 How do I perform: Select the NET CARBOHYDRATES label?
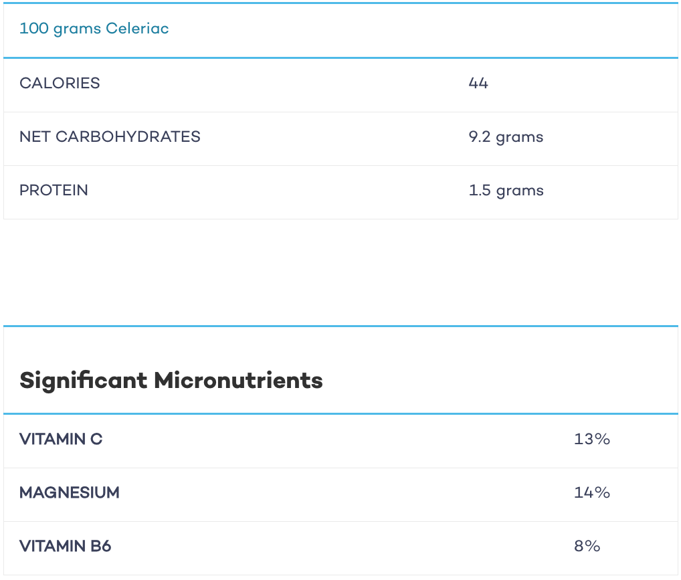click(x=110, y=136)
